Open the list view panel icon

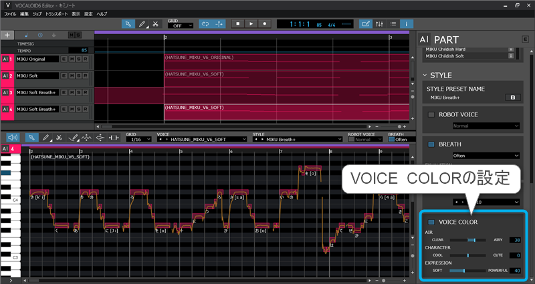tap(393, 24)
